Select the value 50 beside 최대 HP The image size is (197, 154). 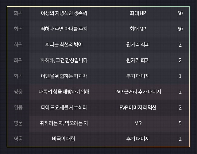[x=180, y=13]
